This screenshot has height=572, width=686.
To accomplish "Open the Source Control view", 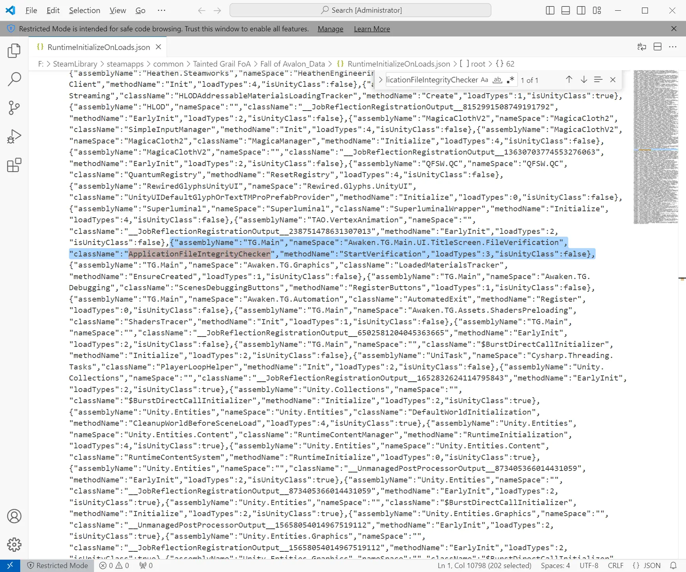I will click(14, 108).
